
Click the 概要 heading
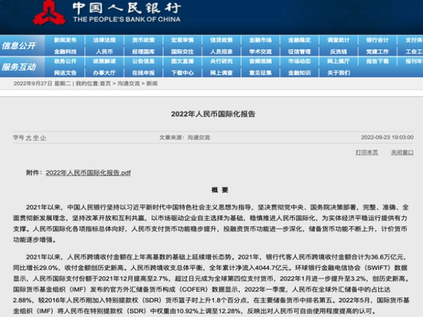pyautogui.click(x=220, y=190)
